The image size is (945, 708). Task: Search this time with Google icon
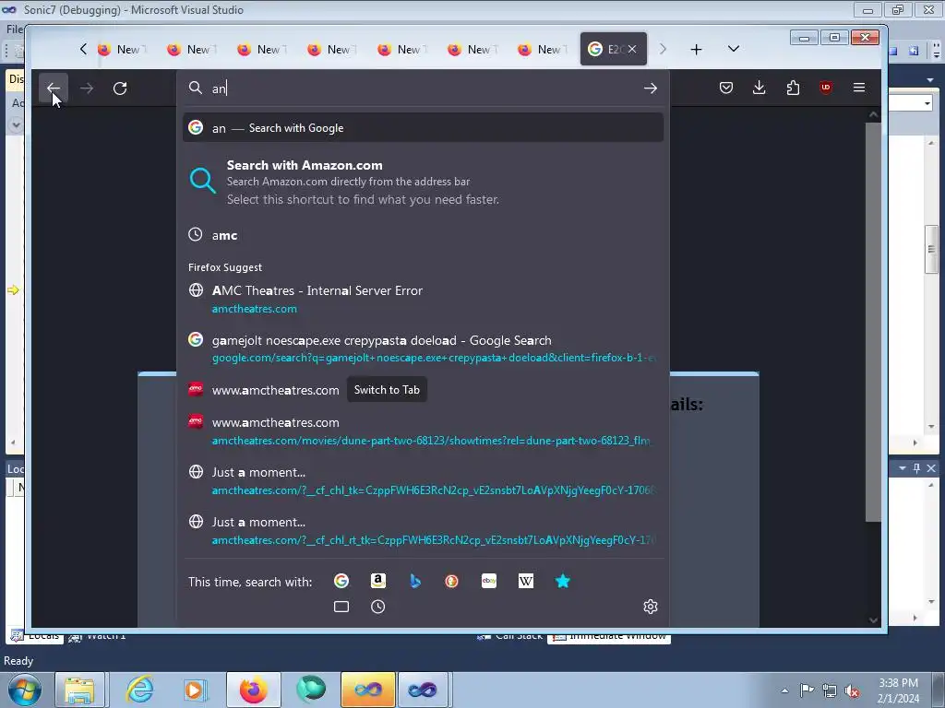click(341, 581)
